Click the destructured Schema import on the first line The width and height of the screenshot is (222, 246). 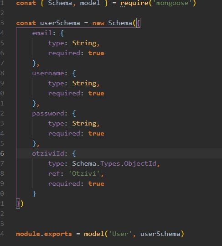(60, 3)
